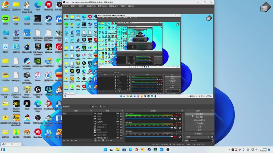Viewport: 273px width, 153px height.
Task: Toggle visibility eye of 游戏源 source
Action: [117, 114]
